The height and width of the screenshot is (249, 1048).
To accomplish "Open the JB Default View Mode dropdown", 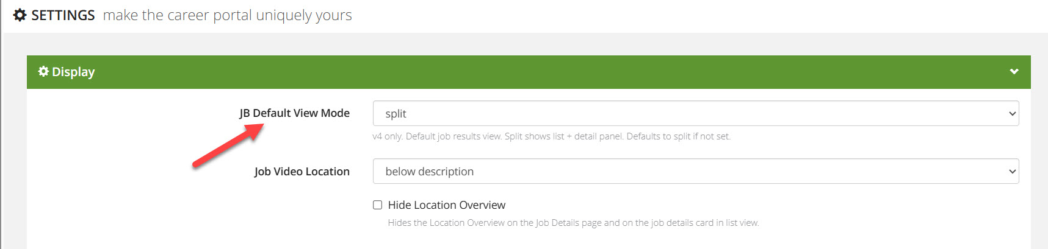I will [695, 114].
